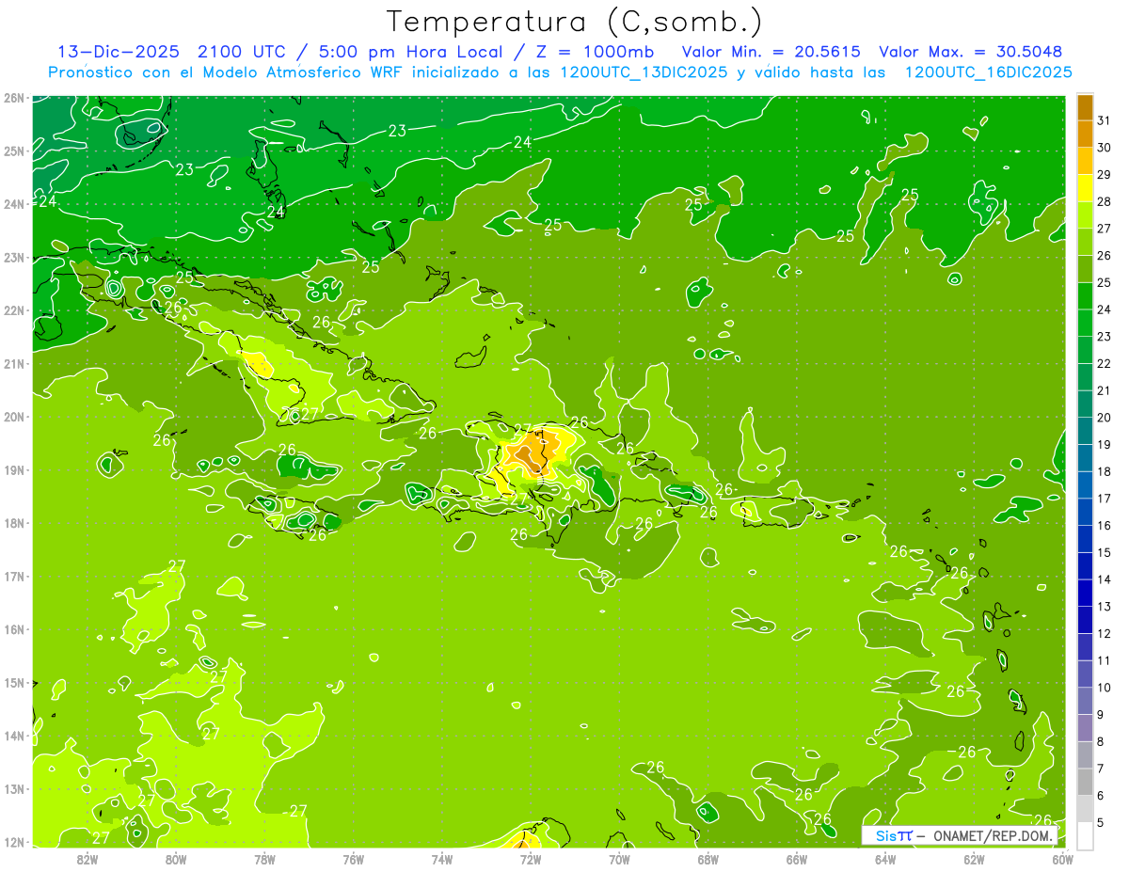Click the "19N" latitude axis label

tap(14, 469)
